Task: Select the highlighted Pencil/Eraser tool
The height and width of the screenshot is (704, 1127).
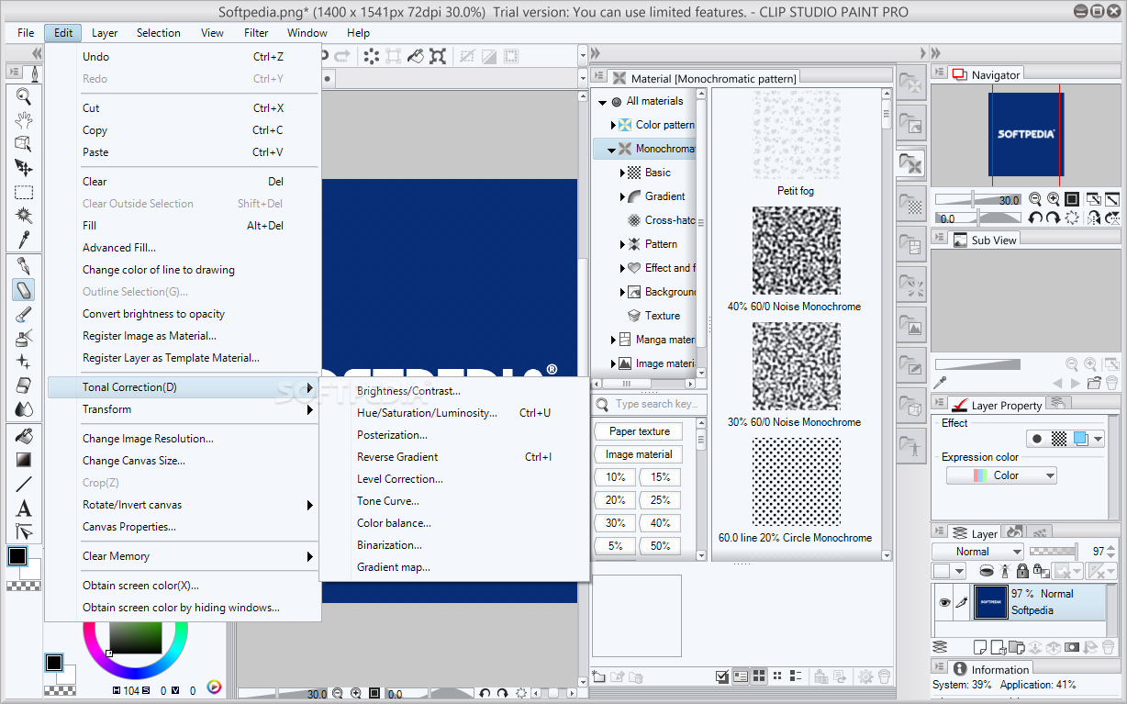Action: click(24, 290)
